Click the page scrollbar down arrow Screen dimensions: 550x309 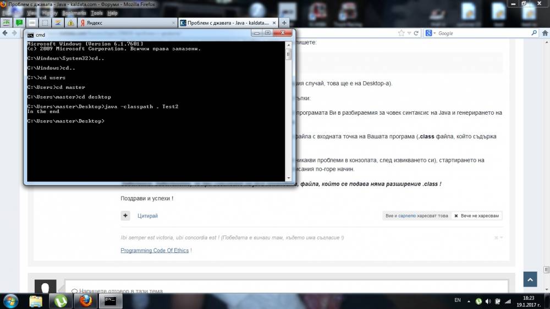547,290
